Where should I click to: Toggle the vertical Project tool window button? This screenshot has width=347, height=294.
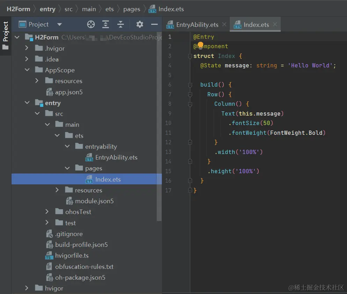point(5,35)
